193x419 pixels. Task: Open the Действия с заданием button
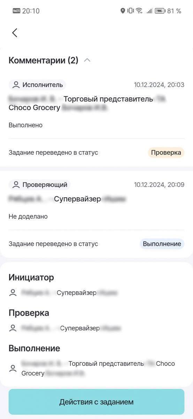[x=96, y=402]
